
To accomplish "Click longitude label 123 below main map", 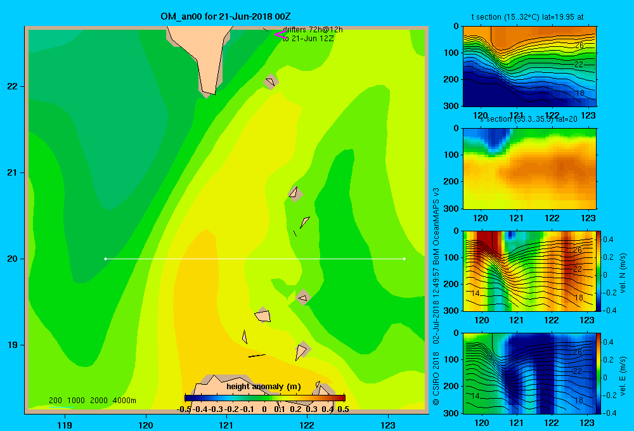I will pos(388,425).
